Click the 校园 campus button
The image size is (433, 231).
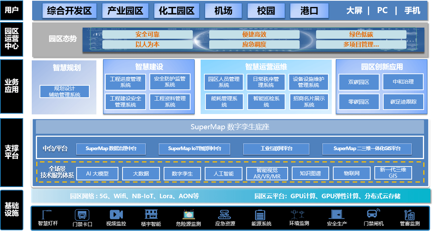[266, 11]
